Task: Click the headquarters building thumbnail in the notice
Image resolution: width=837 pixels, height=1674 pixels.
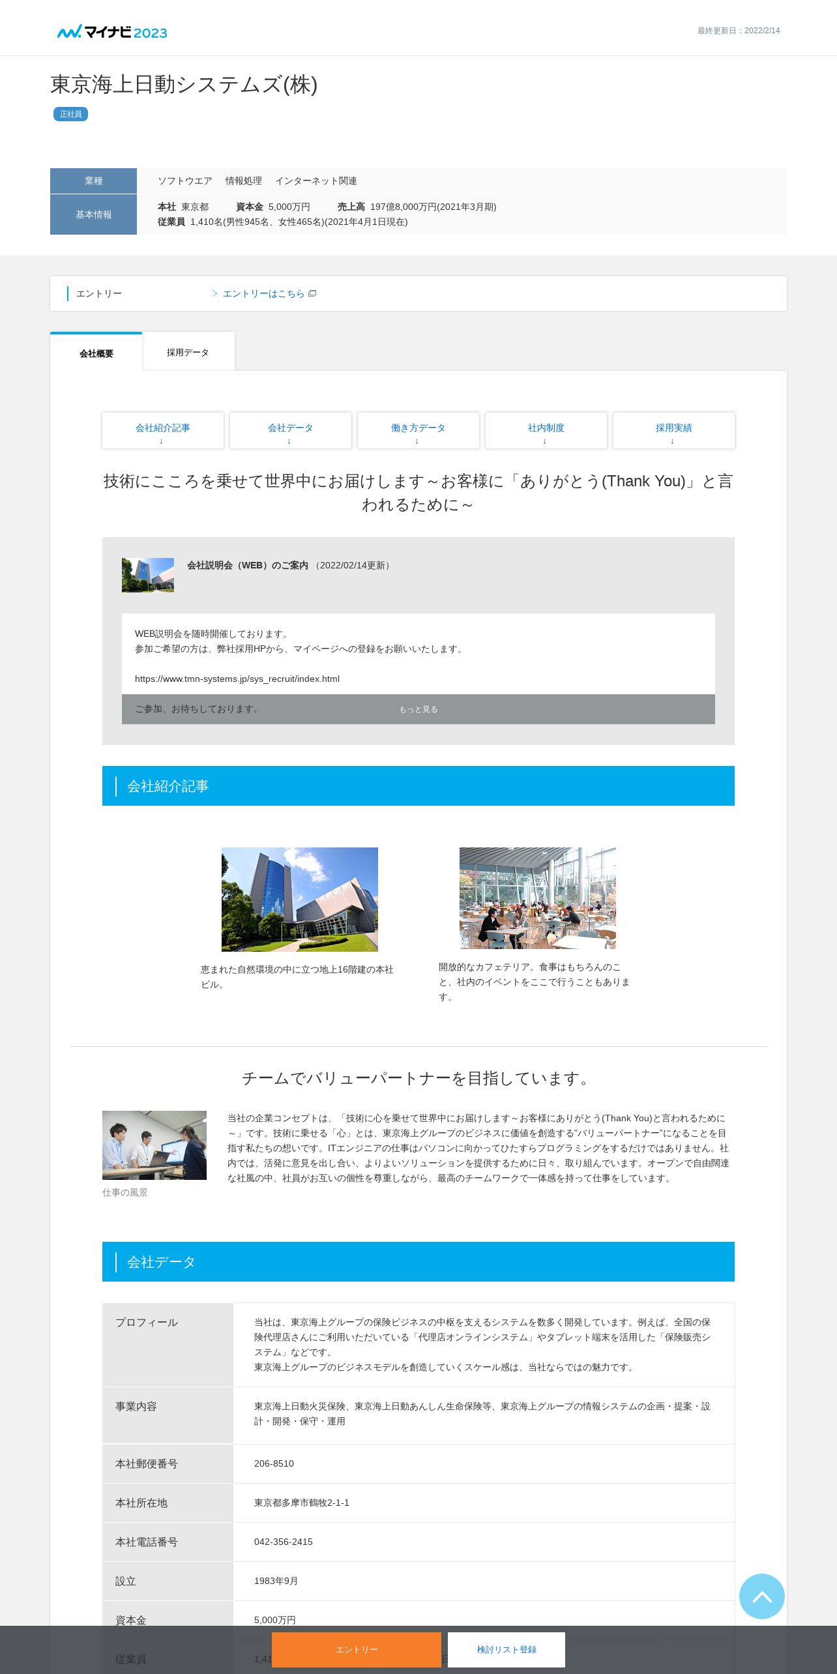Action: 148,575
